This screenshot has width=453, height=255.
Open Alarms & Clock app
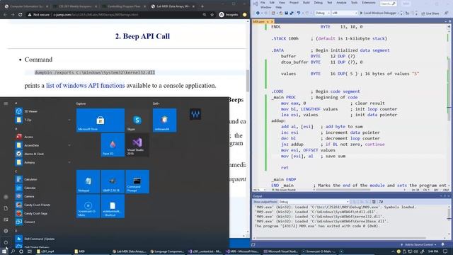pos(42,154)
